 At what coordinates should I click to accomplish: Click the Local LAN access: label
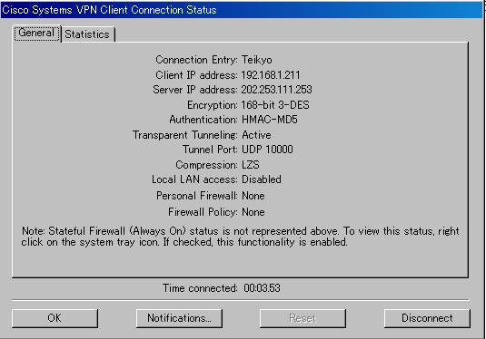[194, 179]
